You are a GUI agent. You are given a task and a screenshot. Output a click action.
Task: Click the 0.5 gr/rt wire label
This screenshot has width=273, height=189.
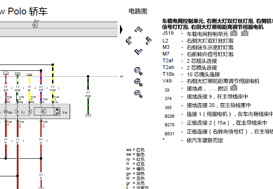6,88
